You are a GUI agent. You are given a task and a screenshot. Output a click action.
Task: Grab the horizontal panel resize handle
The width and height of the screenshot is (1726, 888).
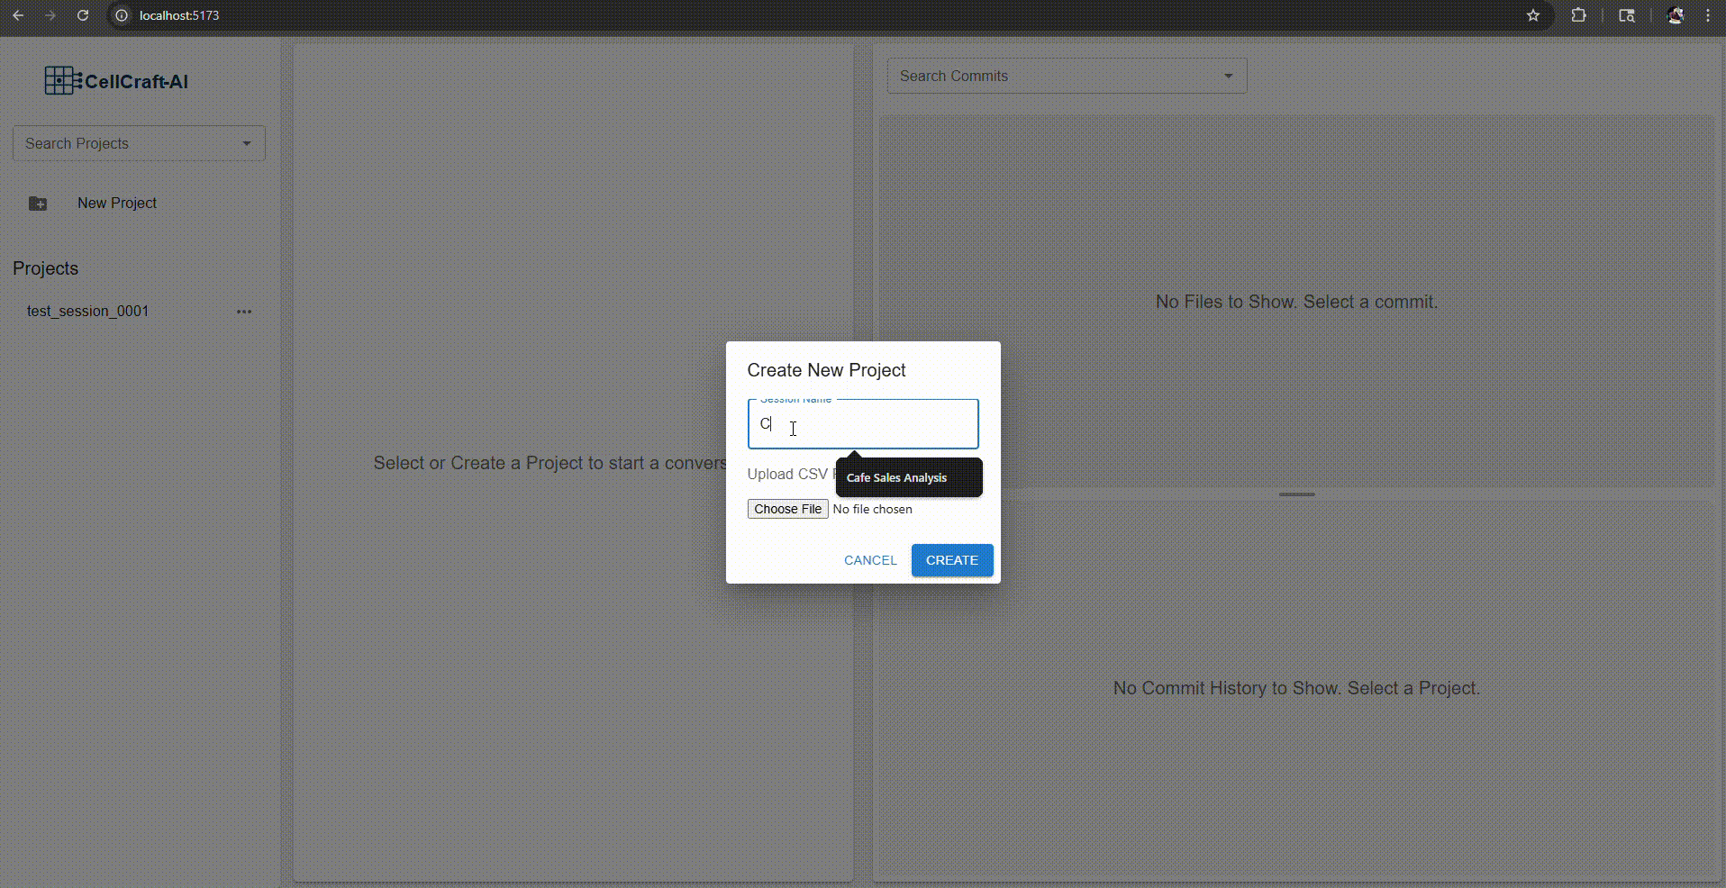pos(1296,494)
